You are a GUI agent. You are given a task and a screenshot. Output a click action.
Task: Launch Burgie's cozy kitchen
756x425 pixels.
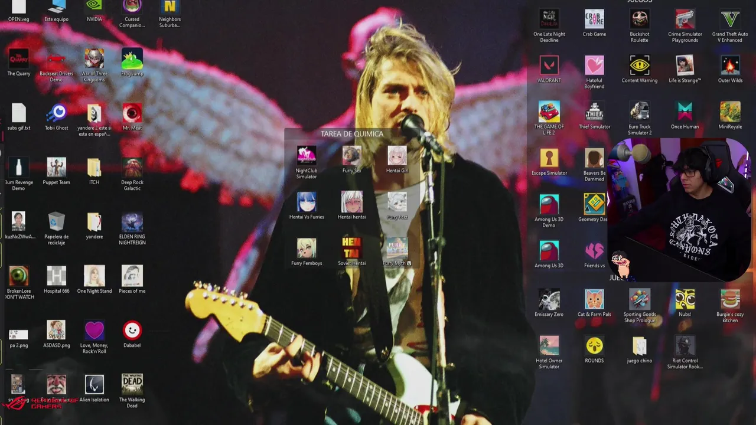[730, 299]
